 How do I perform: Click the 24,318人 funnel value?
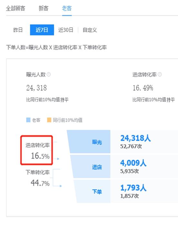pos(136,138)
